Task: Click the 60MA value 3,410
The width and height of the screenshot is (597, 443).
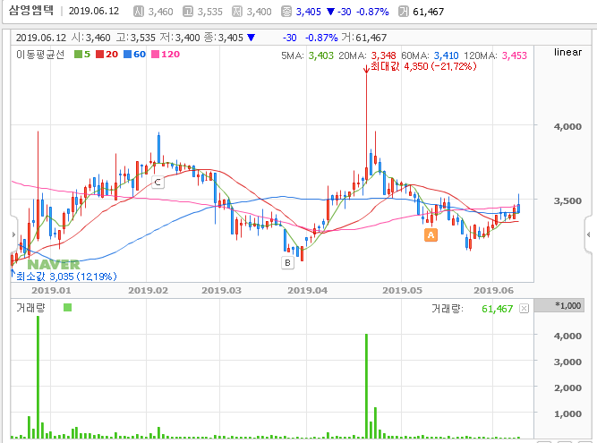Action: coord(447,56)
